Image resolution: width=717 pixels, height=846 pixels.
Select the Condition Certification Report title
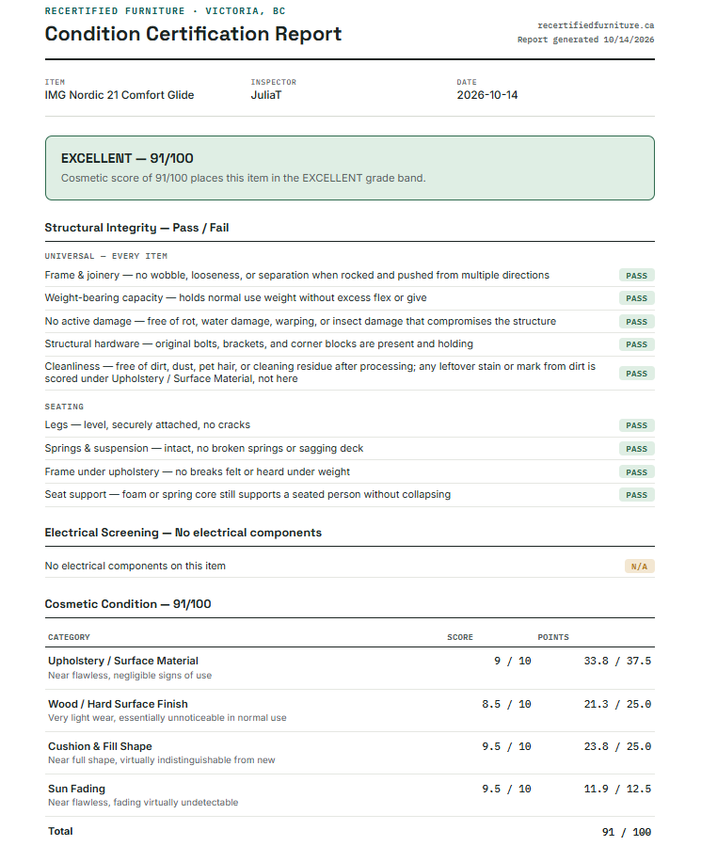coord(193,34)
